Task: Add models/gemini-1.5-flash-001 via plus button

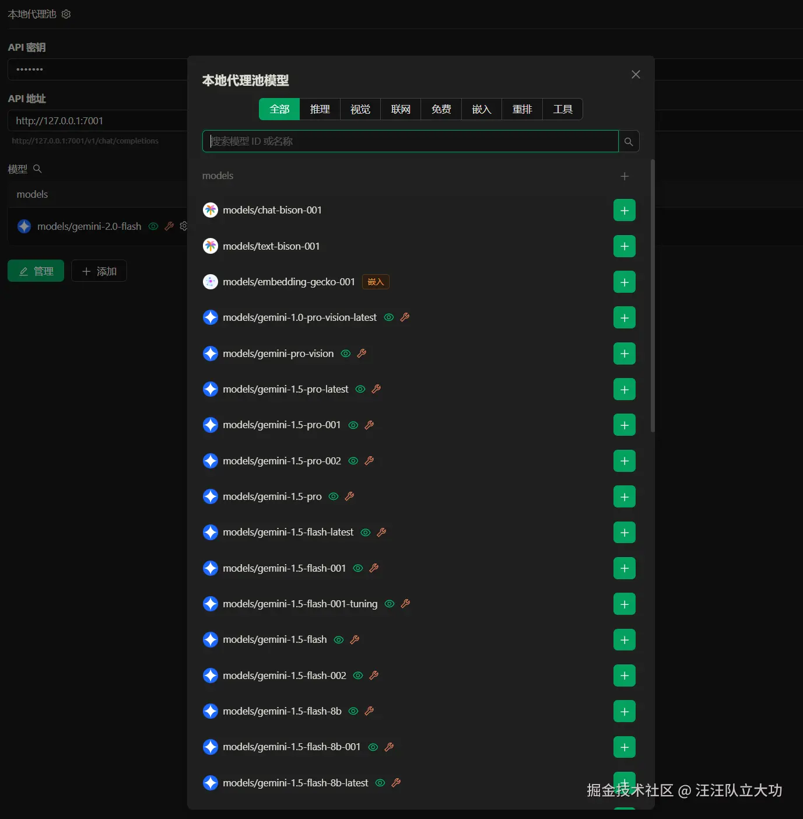Action: [624, 568]
